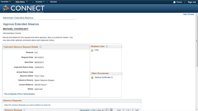Click the zoom grid popup icon
This screenshot has width=198, height=111.
[x=107, y=110]
